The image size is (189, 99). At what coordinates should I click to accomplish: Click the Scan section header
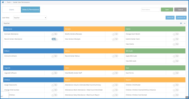(x=155, y=68)
